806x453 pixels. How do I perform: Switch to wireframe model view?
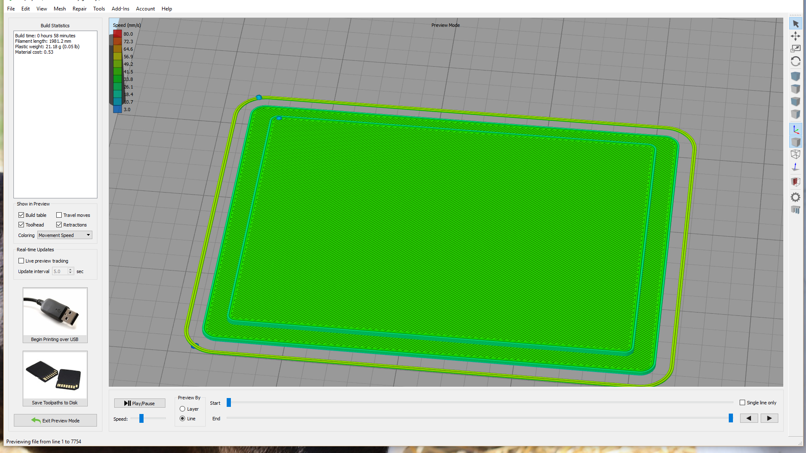[x=796, y=154]
